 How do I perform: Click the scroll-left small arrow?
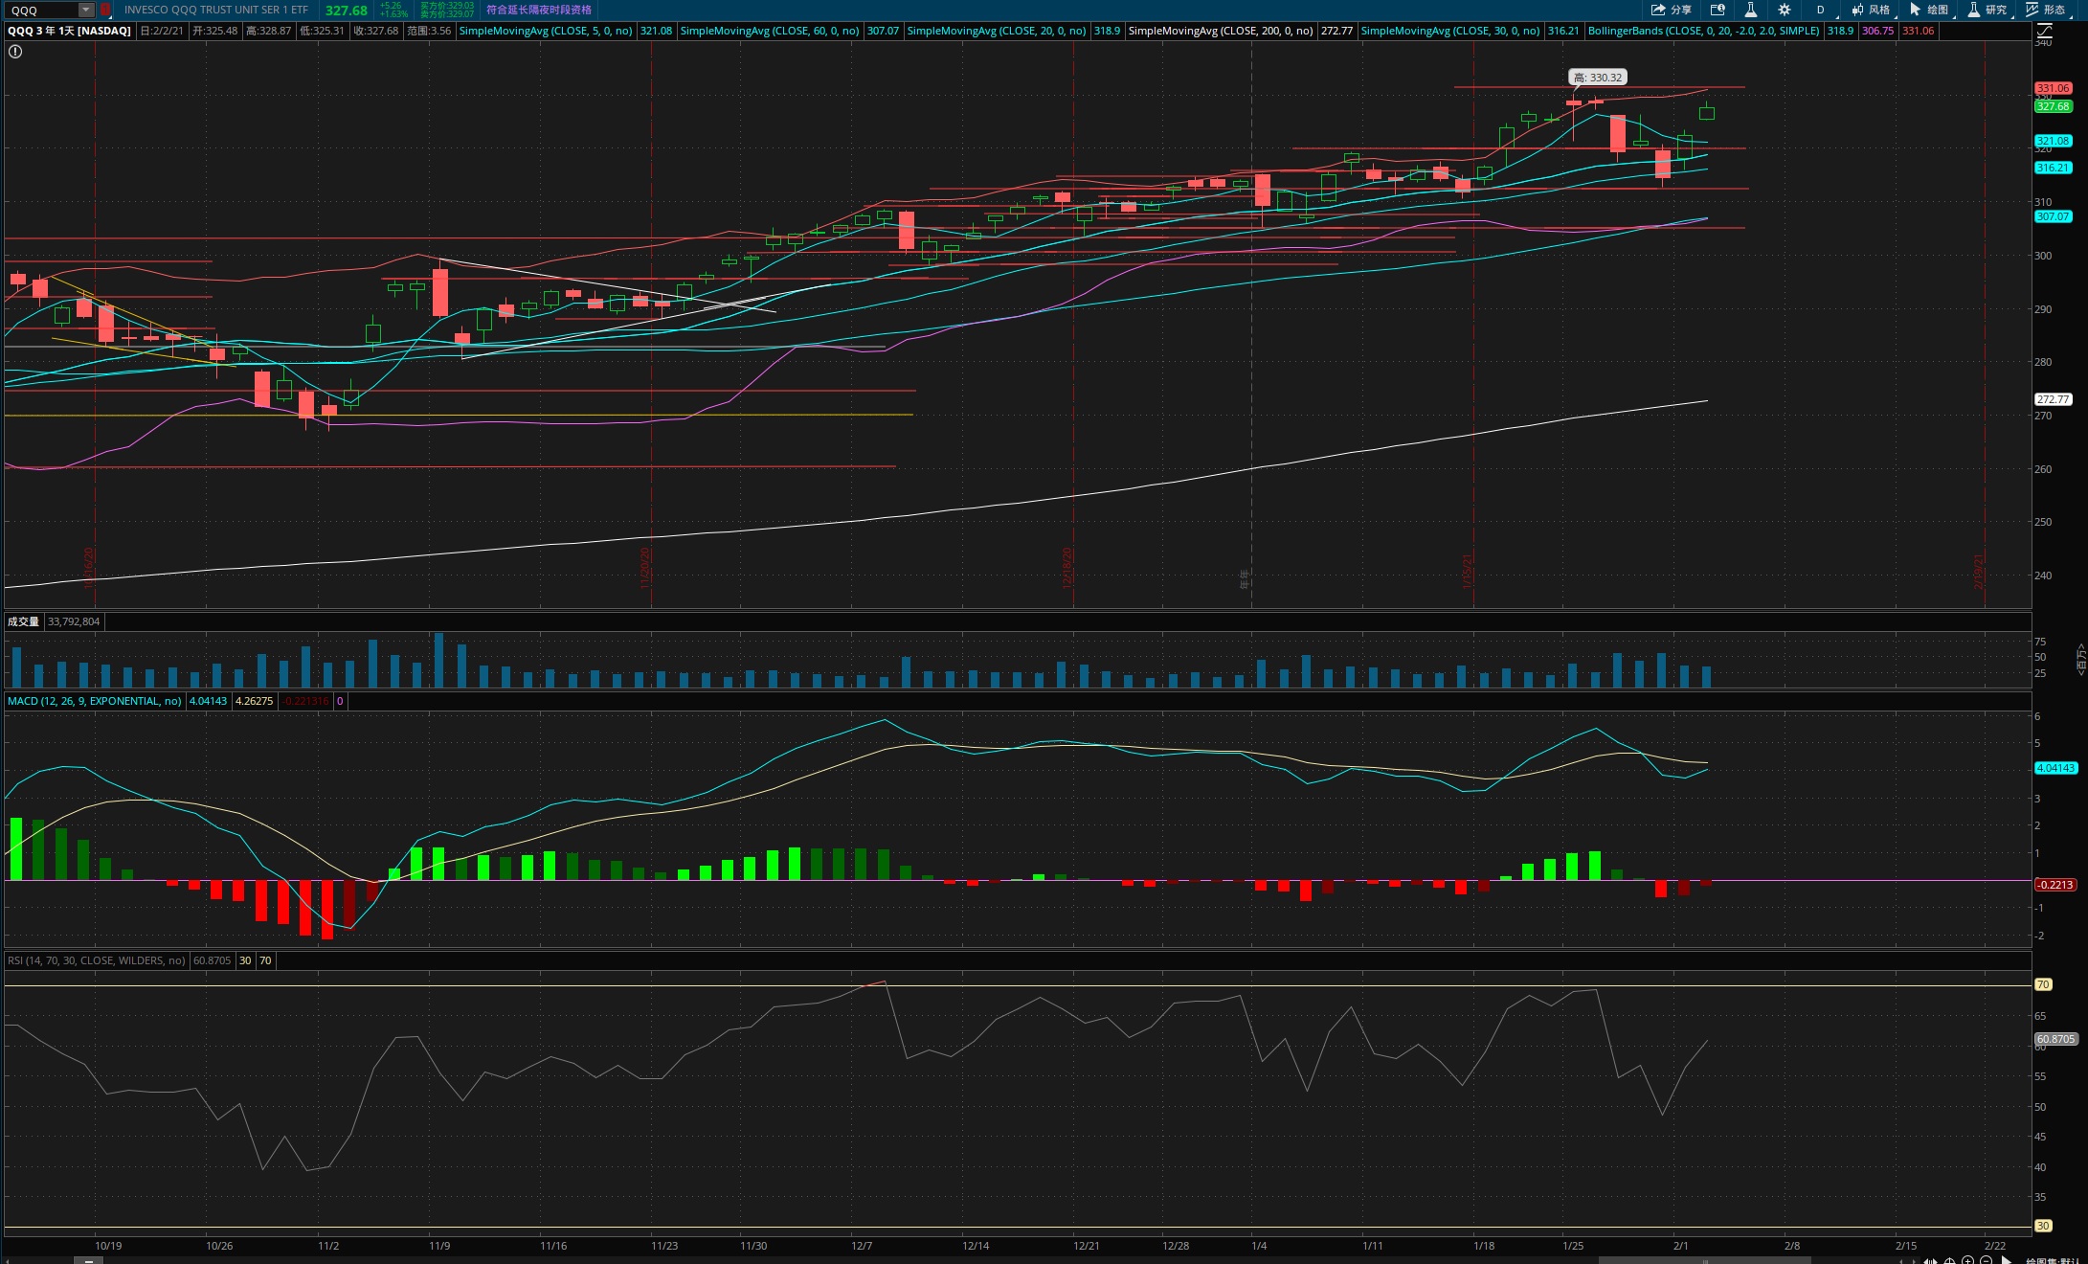(x=1901, y=1261)
